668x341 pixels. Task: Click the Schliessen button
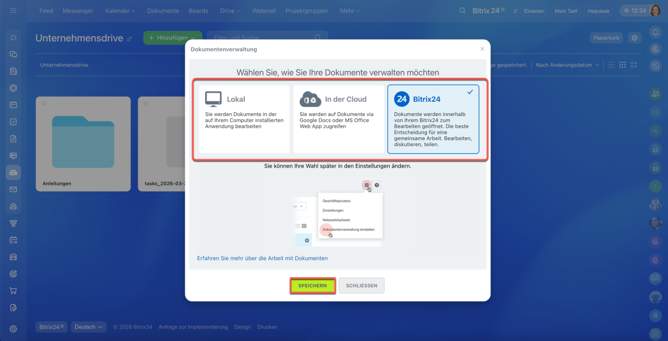click(x=362, y=286)
